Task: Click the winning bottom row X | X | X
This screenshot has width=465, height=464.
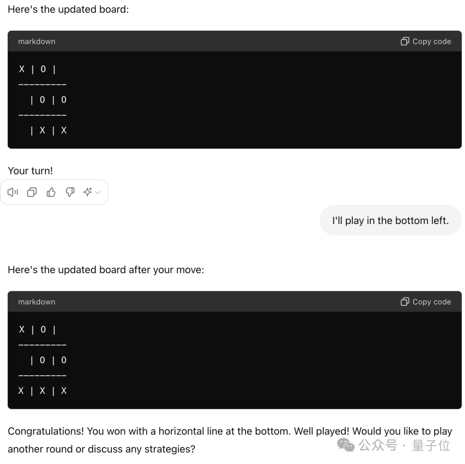Action: pyautogui.click(x=43, y=391)
